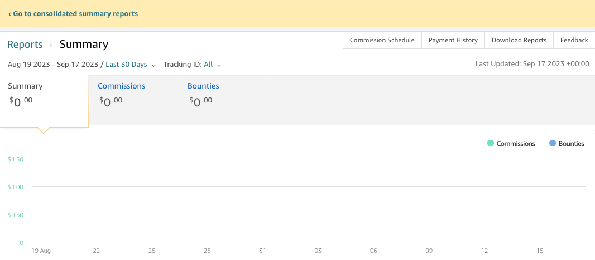The height and width of the screenshot is (260, 595).
Task: Click the 19 Aug date on chart axis
Action: tap(41, 251)
